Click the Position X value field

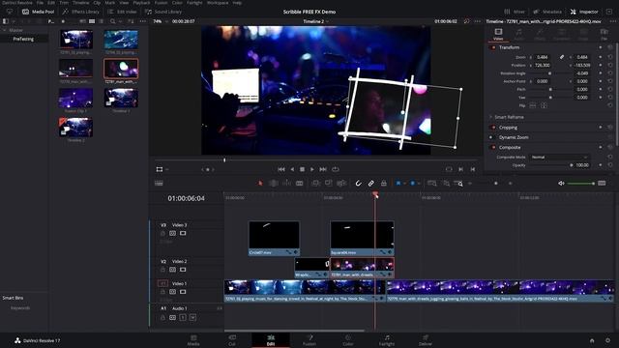pyautogui.click(x=543, y=65)
